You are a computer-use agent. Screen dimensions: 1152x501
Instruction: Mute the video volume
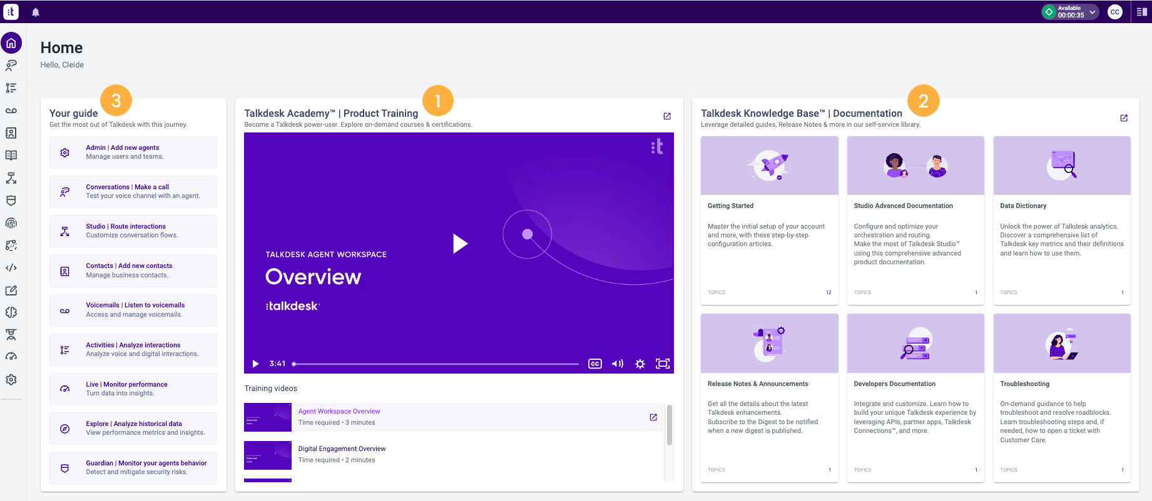pos(618,364)
